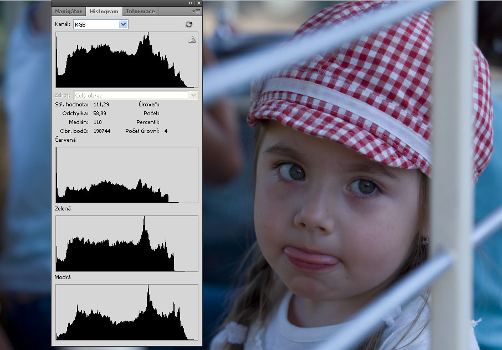502x350 pixels.
Task: Click the Stř. hodnota value 111,29
Action: pos(100,104)
